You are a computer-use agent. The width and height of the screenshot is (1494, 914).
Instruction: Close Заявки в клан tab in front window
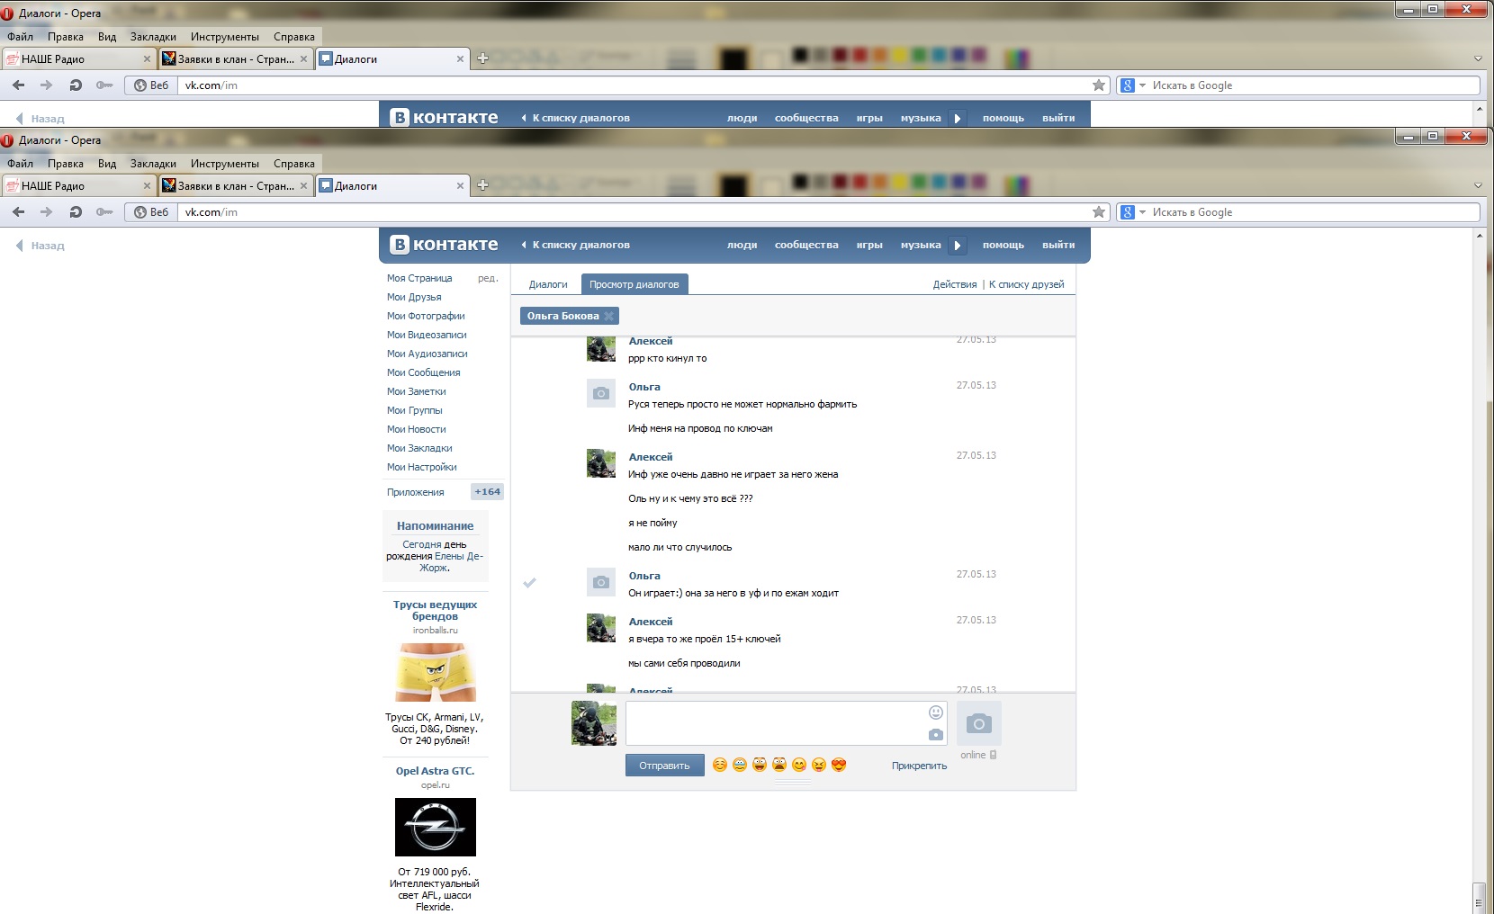[303, 186]
